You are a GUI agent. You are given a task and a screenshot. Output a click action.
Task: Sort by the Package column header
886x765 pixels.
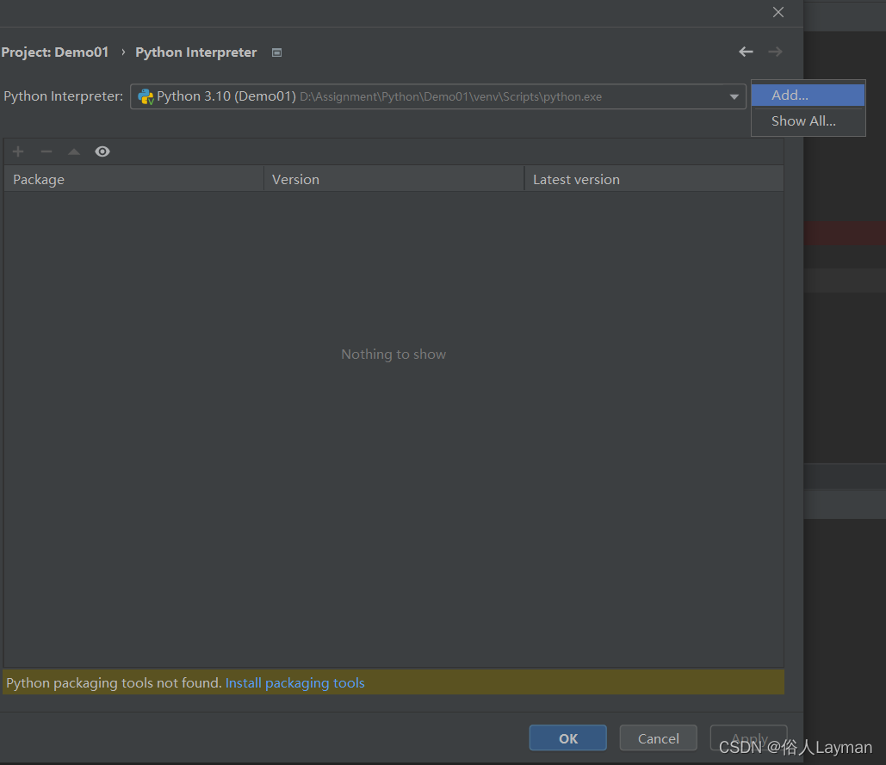134,179
